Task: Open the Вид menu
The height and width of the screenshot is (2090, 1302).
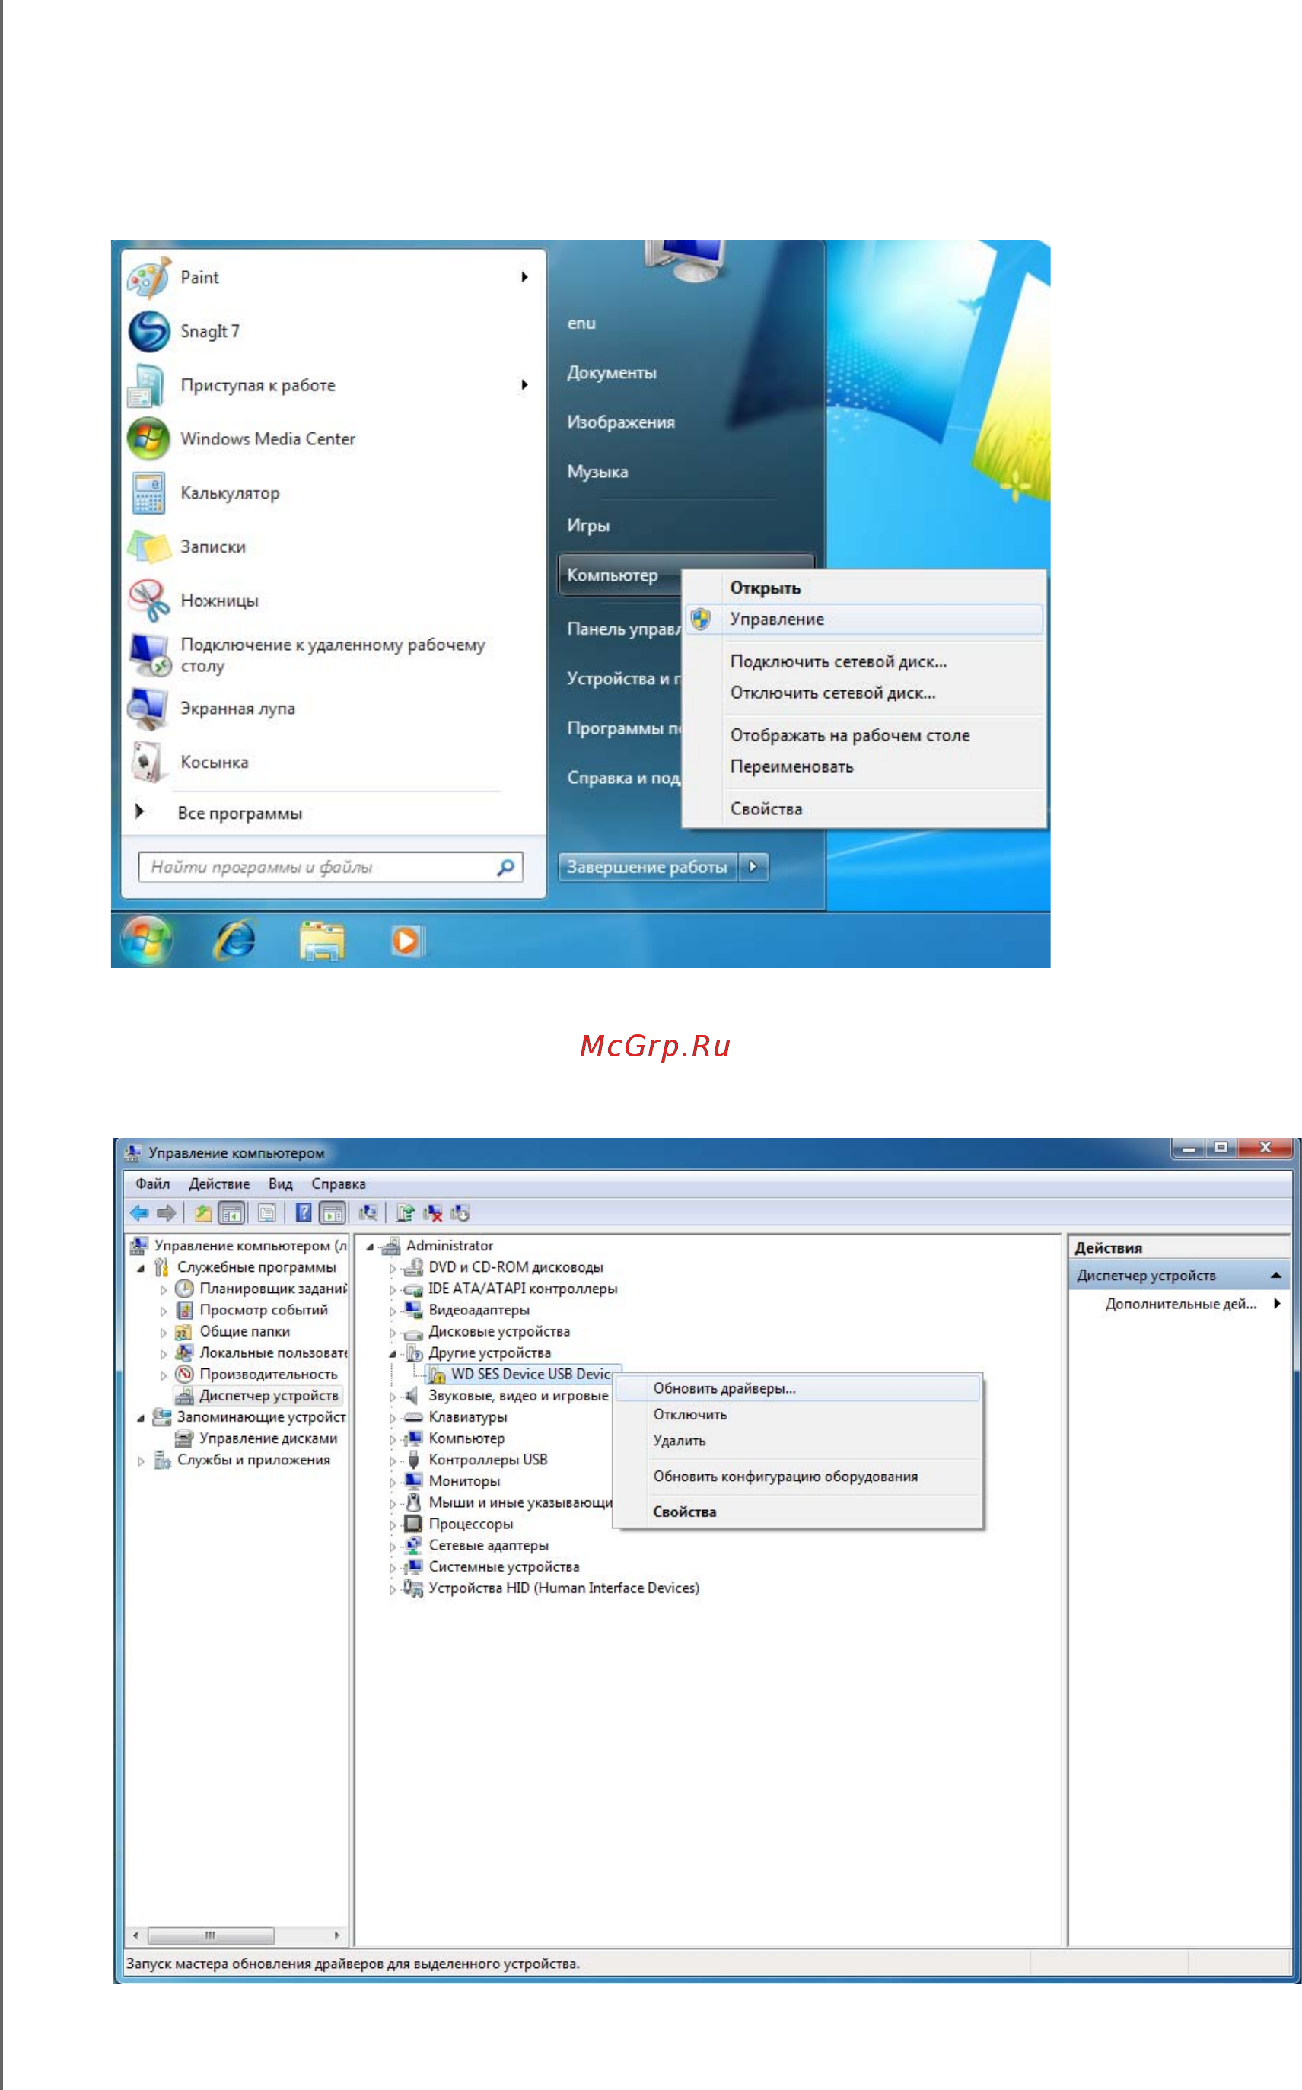Action: tap(281, 1184)
